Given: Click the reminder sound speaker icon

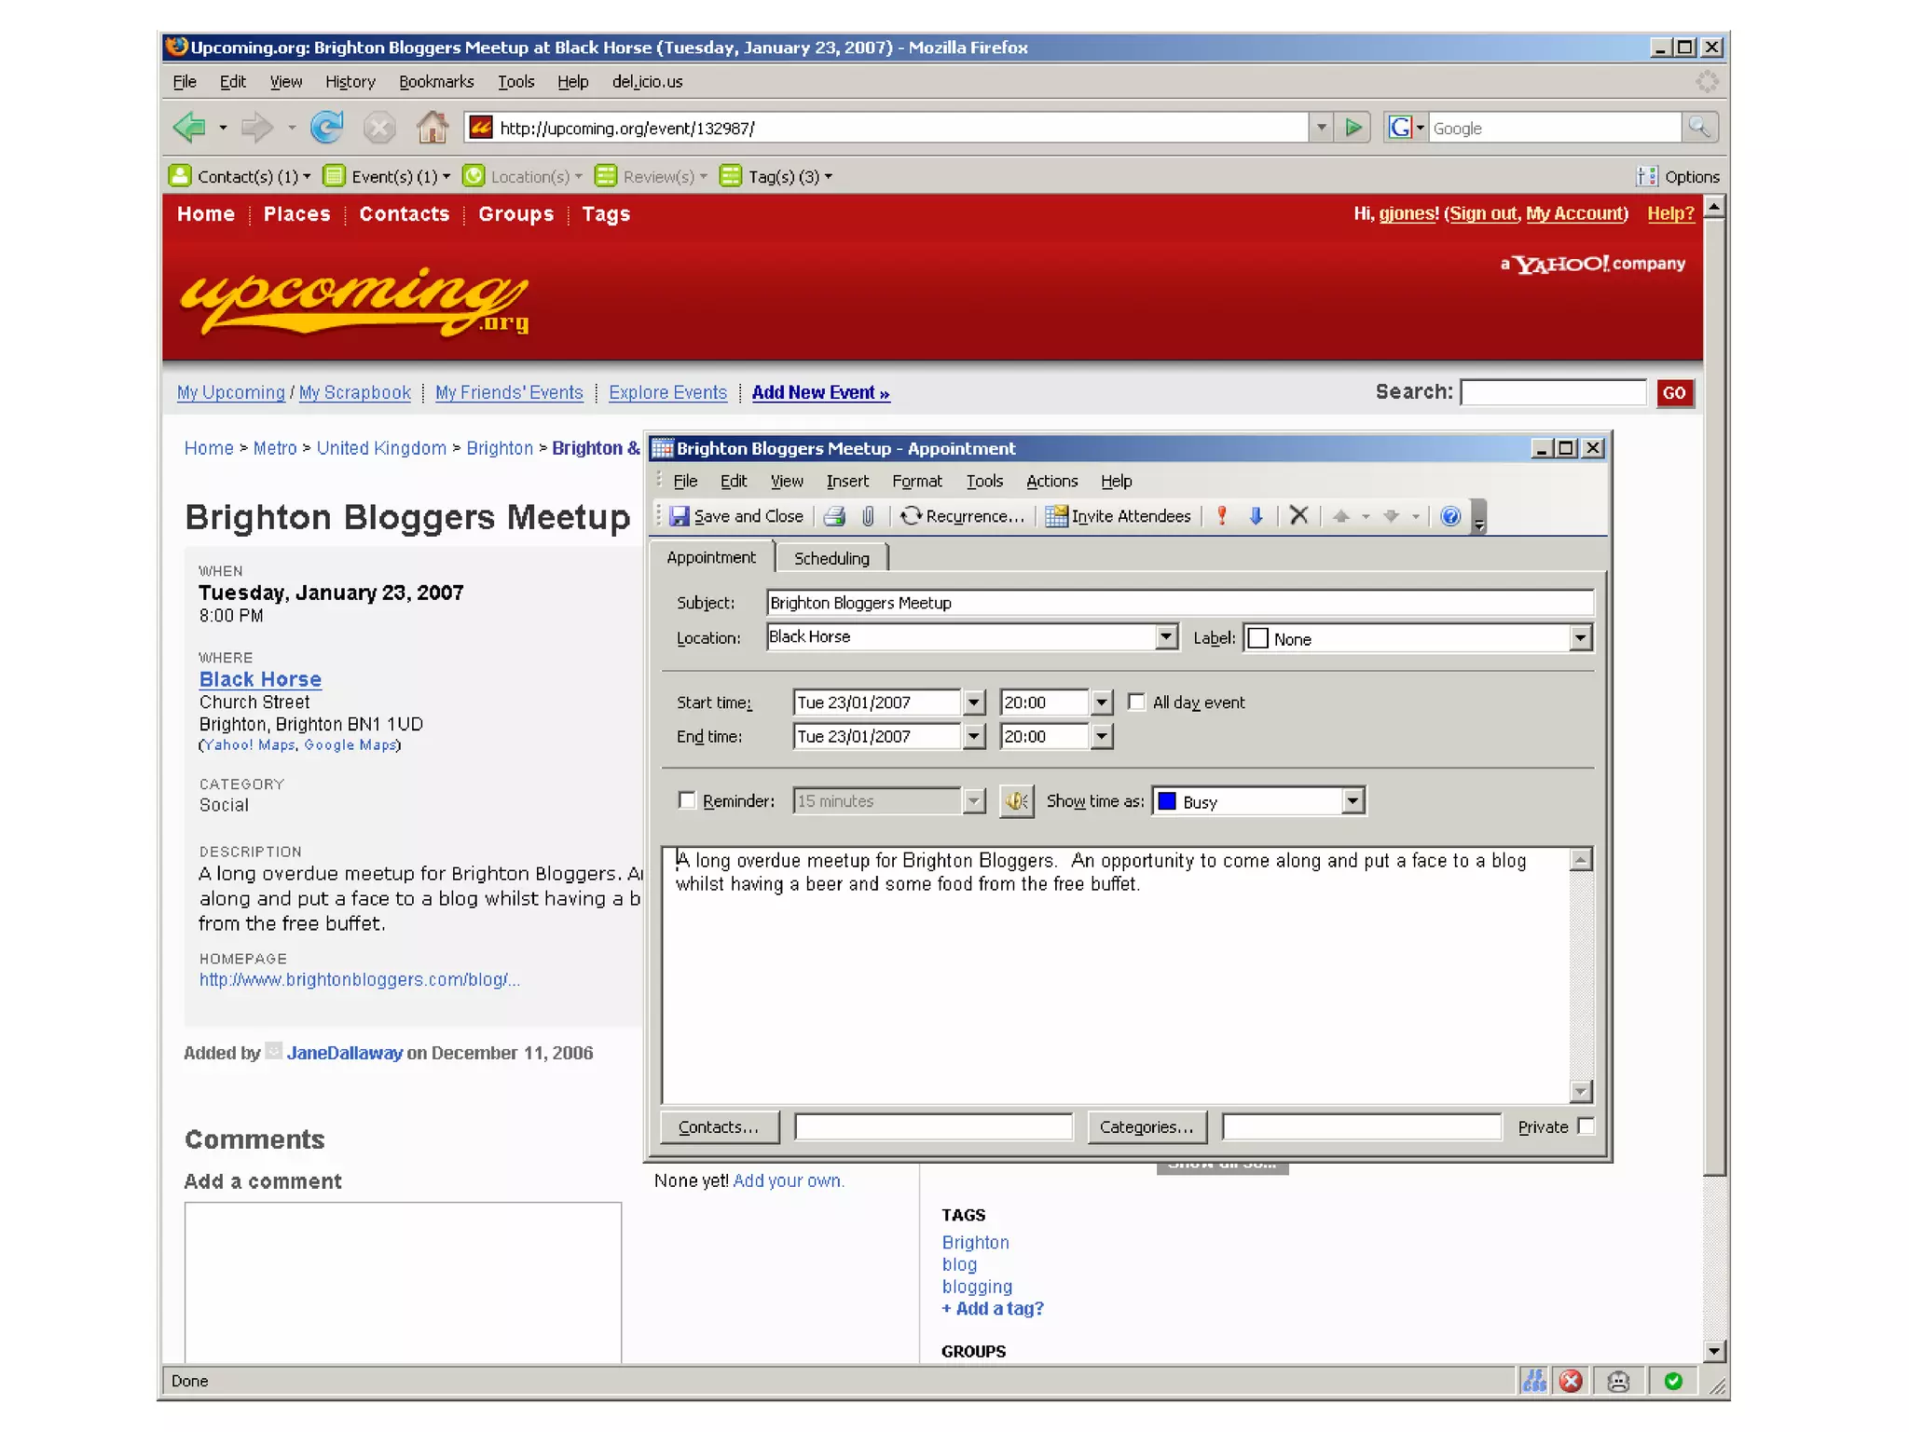Looking at the screenshot, I should coord(1016,801).
